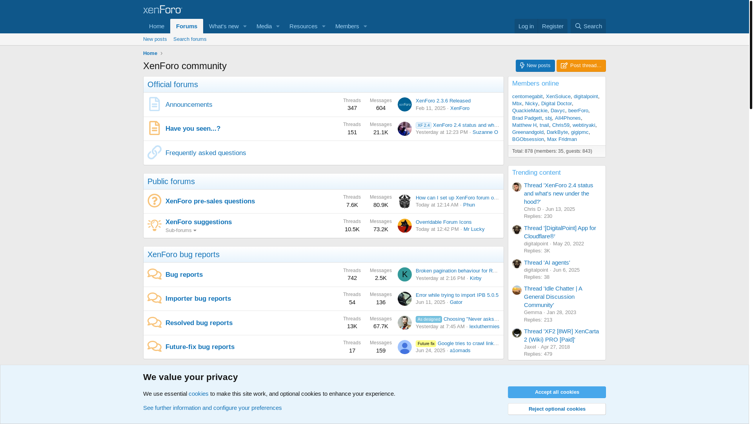Open further information and configure preferences link
This screenshot has height=424, width=753.
(212, 408)
